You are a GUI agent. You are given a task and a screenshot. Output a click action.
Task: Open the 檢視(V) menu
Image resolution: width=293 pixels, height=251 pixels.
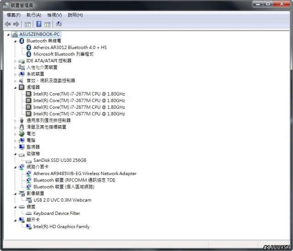pyautogui.click(x=54, y=15)
